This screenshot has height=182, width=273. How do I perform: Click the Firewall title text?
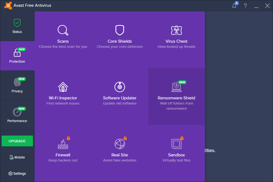[x=63, y=155]
